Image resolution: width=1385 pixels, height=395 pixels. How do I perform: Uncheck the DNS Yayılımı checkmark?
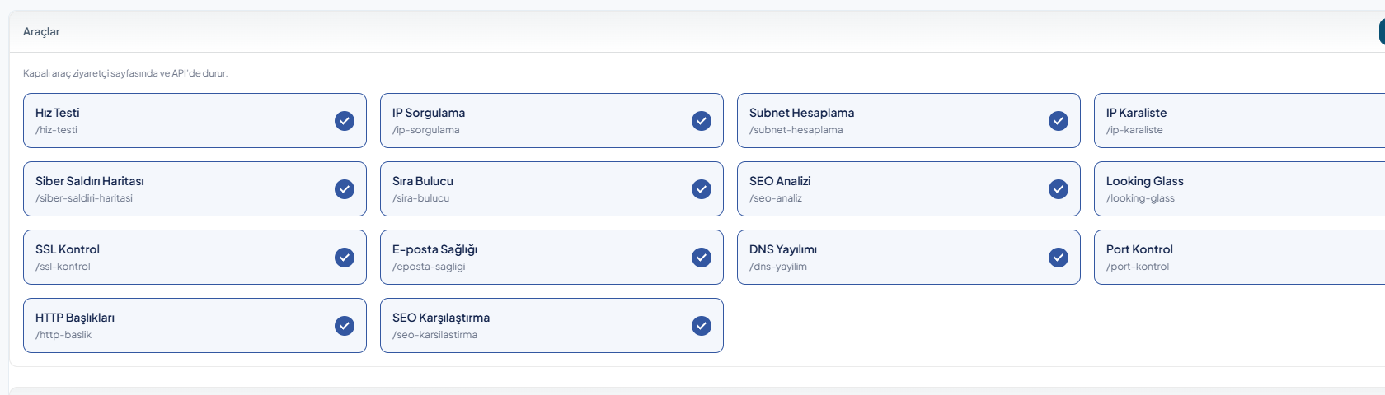point(1059,258)
